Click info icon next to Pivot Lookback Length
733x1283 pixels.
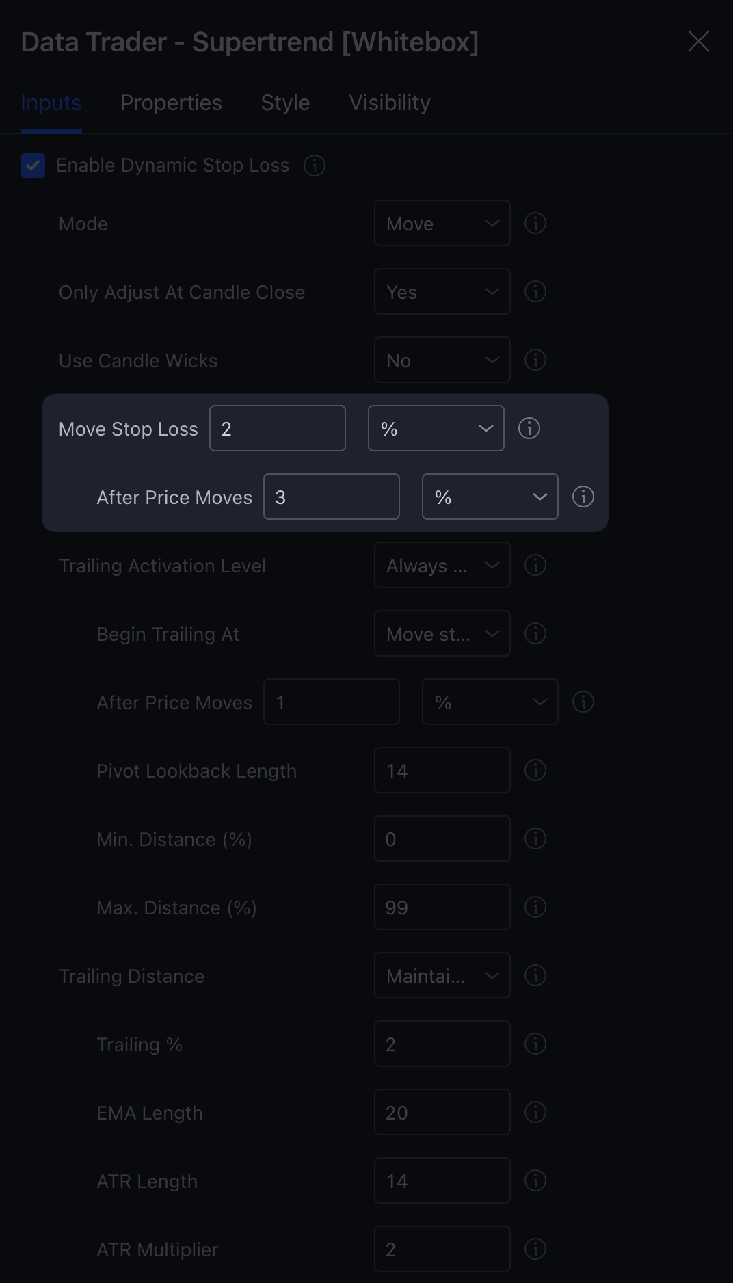(535, 770)
